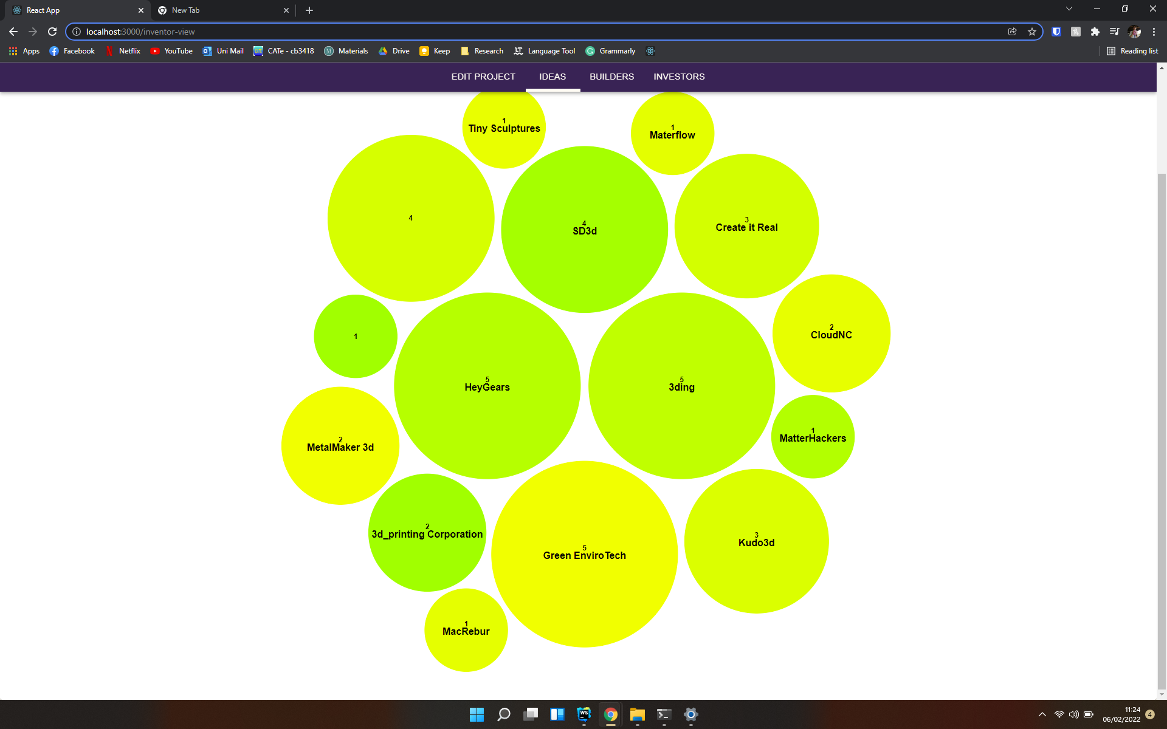Open the Bitwarden shield extension icon

tap(1056, 32)
